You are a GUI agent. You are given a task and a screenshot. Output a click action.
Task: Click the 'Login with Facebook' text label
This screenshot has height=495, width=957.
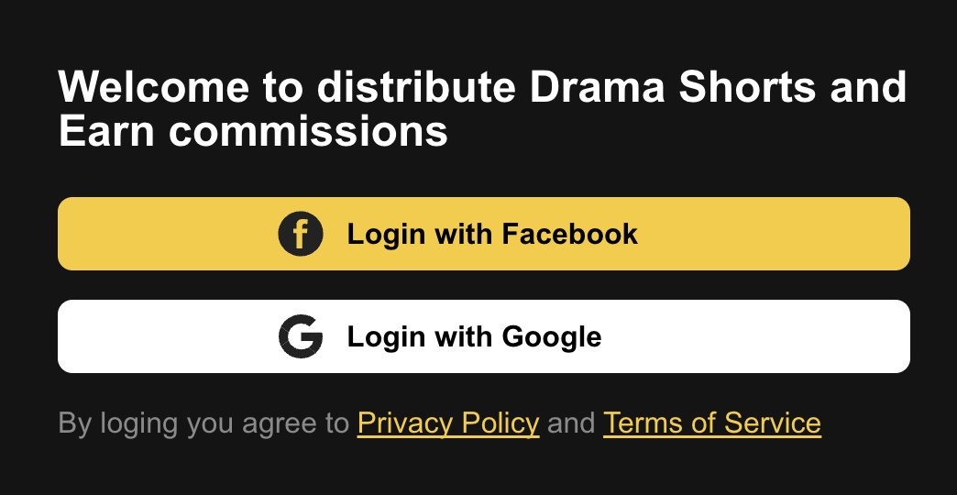[x=492, y=235]
